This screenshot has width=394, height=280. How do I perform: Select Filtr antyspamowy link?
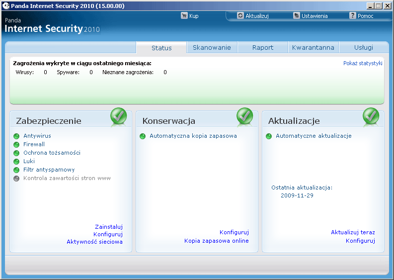coord(49,170)
